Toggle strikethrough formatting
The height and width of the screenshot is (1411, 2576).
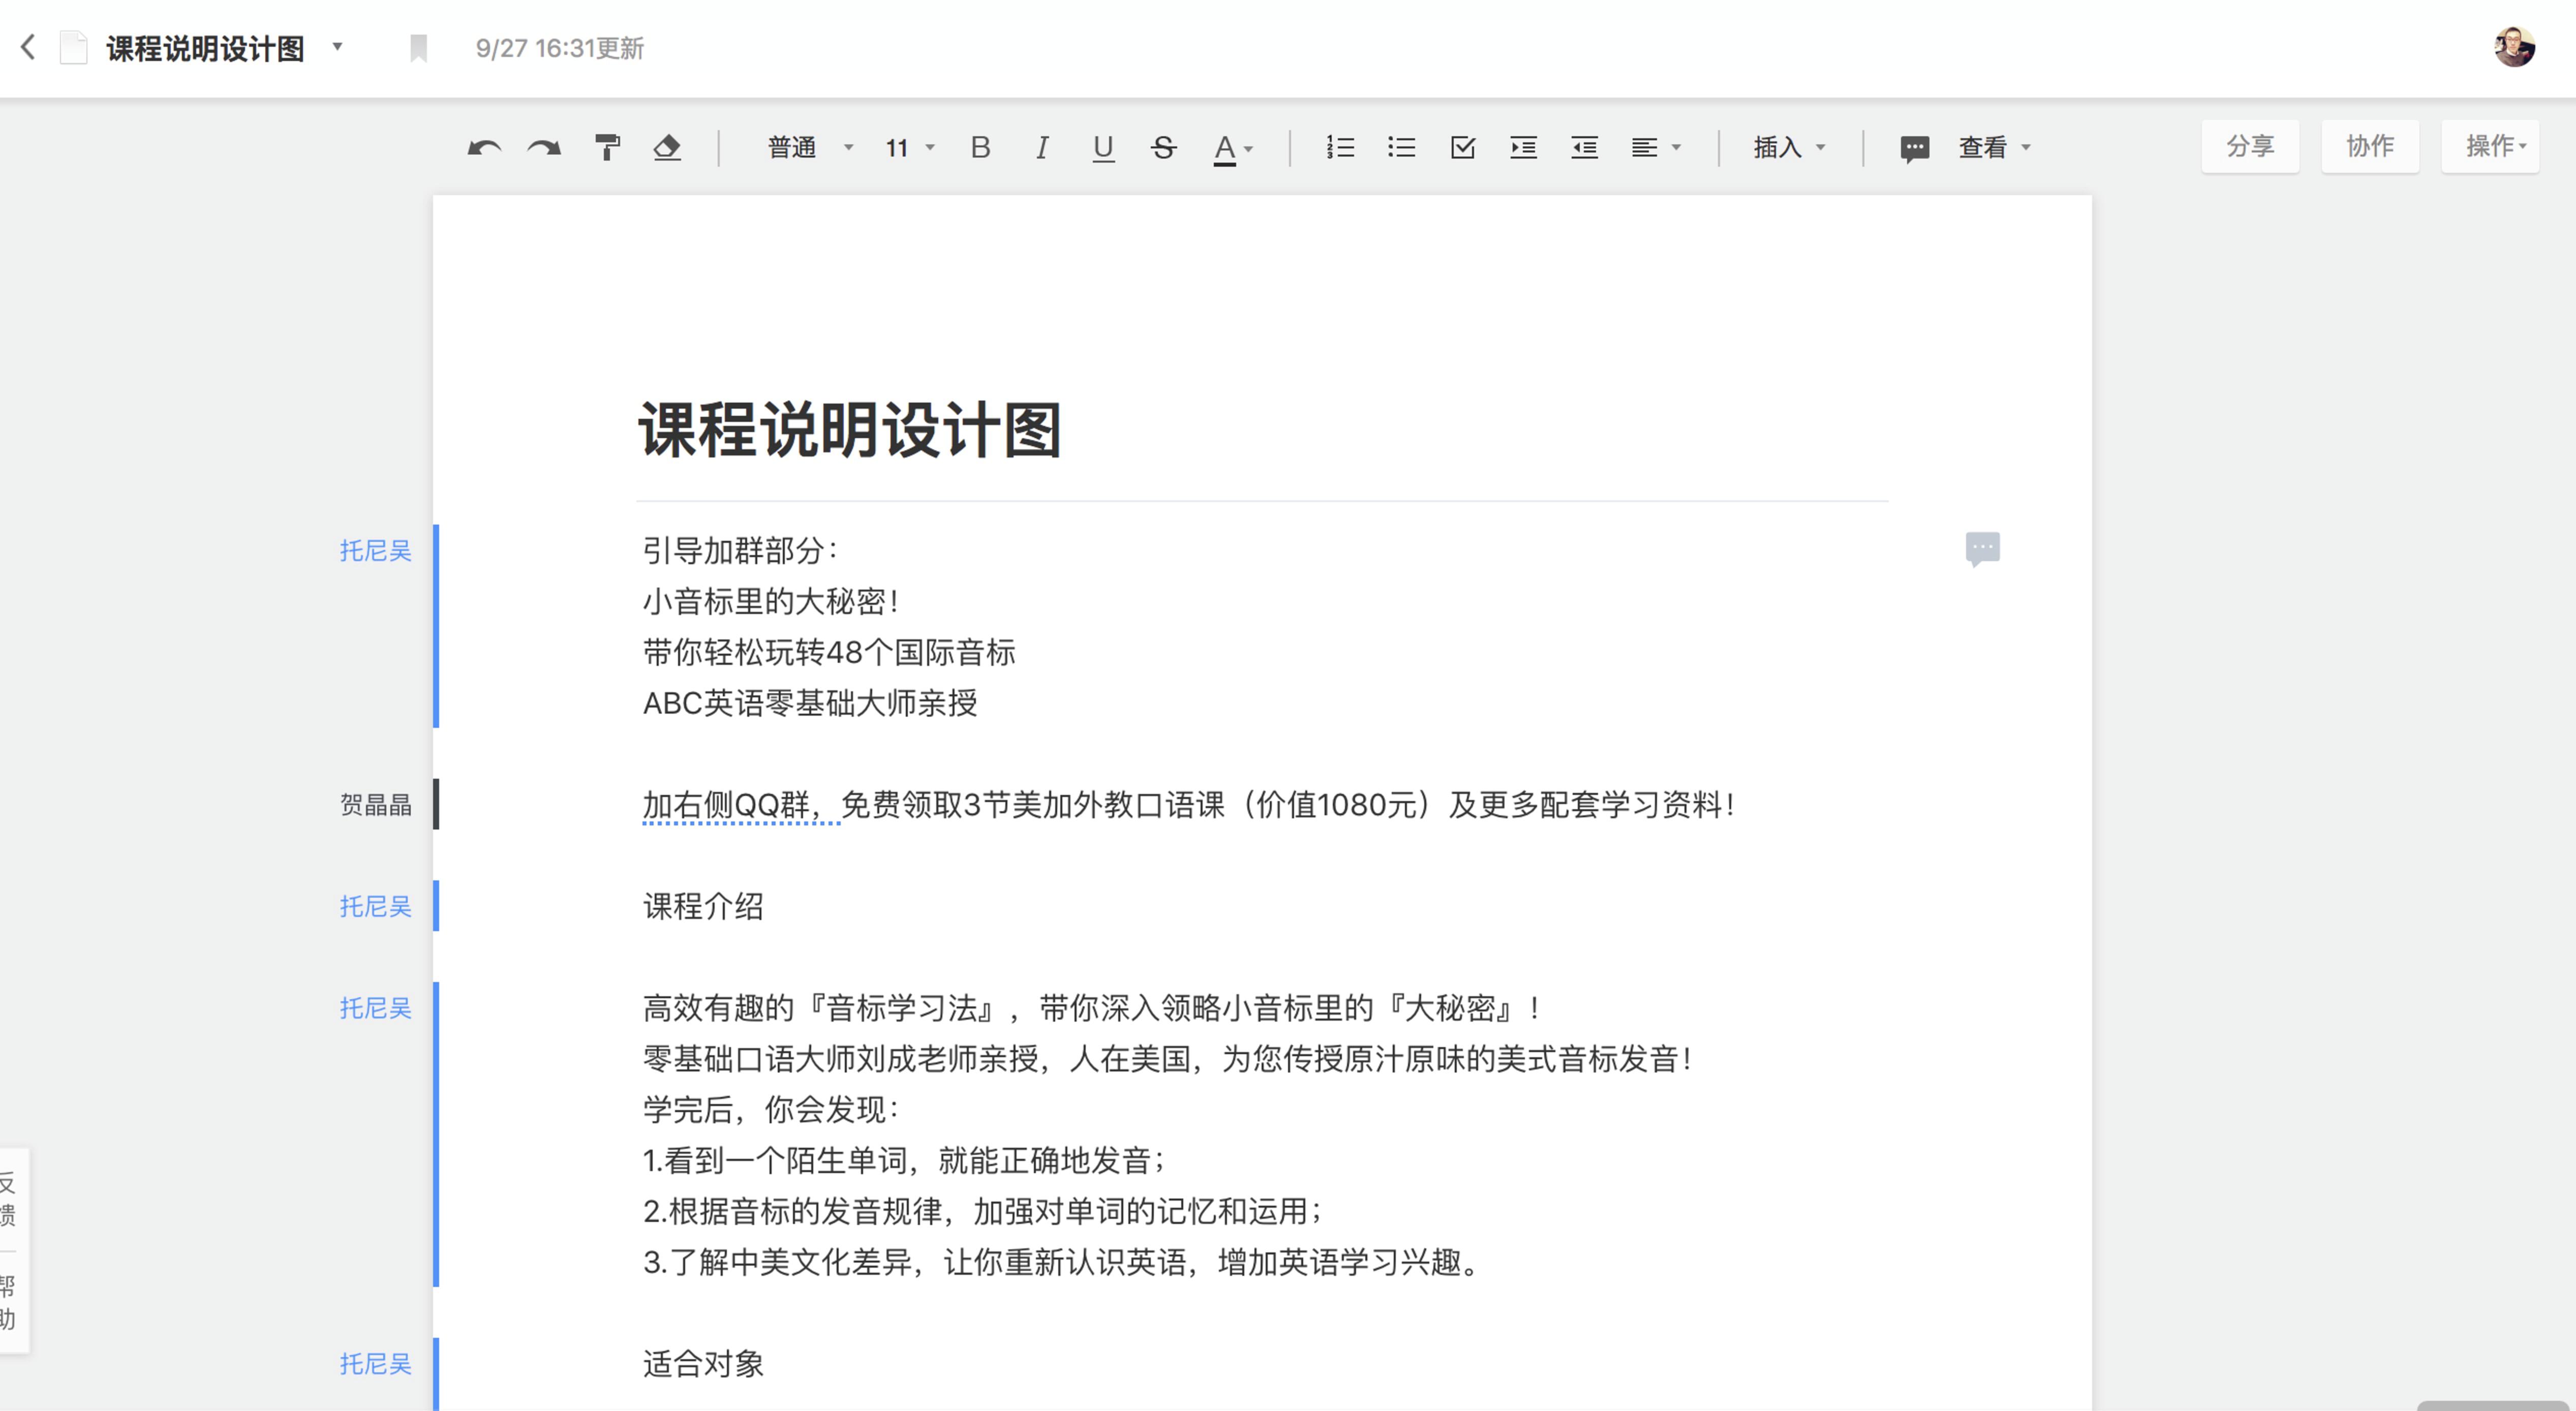[x=1163, y=148]
